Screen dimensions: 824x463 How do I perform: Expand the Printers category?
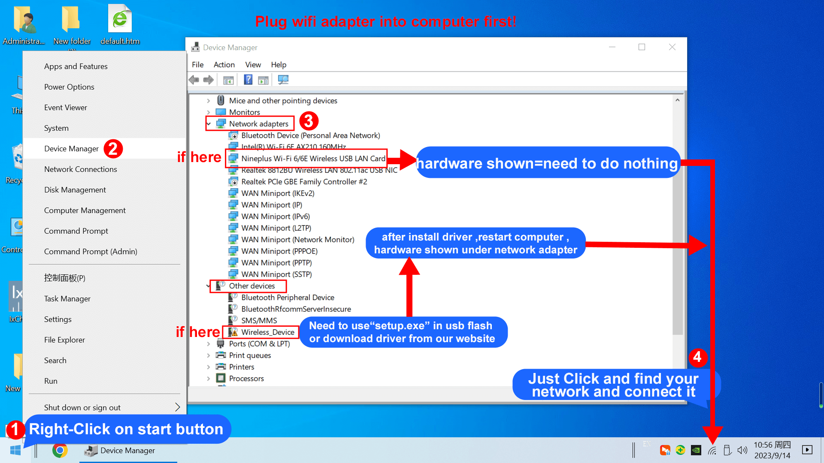point(209,367)
